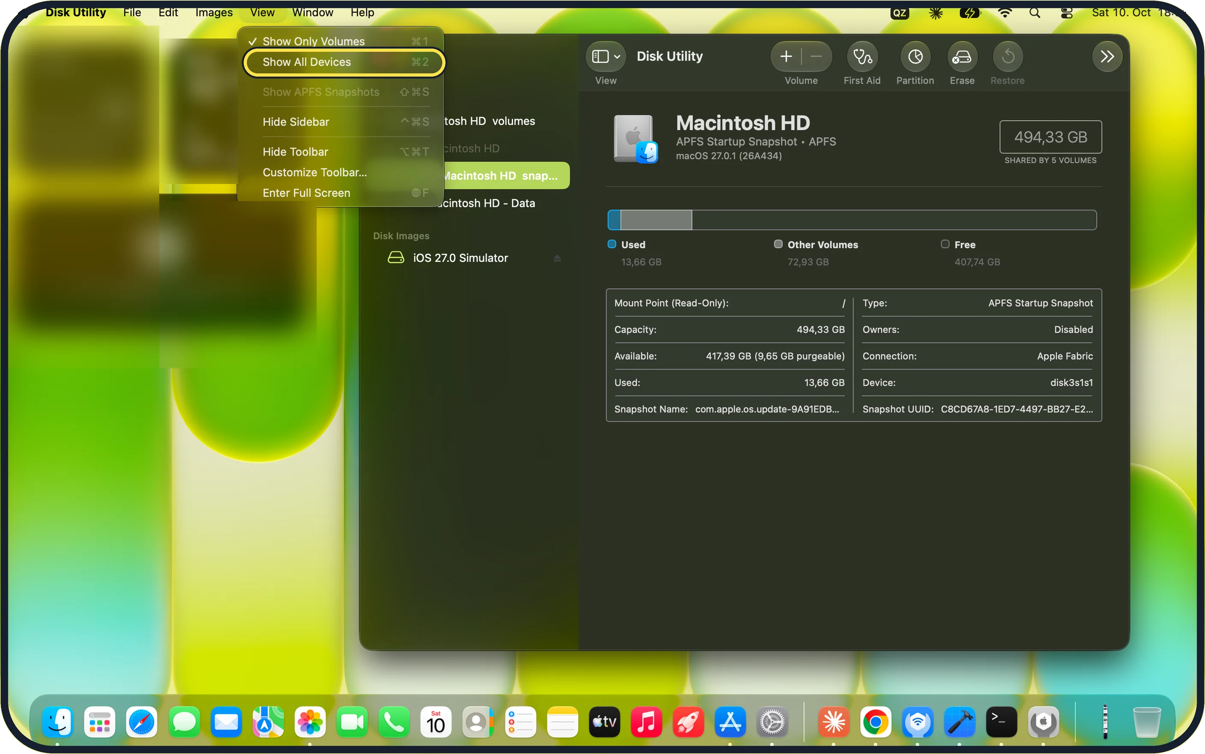1205x754 pixels.
Task: Click the Macintosh HD drive icon thumbnail
Action: tap(635, 139)
